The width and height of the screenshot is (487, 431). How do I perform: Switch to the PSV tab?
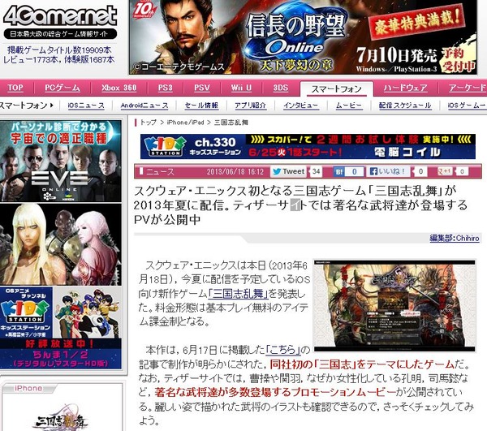202,88
